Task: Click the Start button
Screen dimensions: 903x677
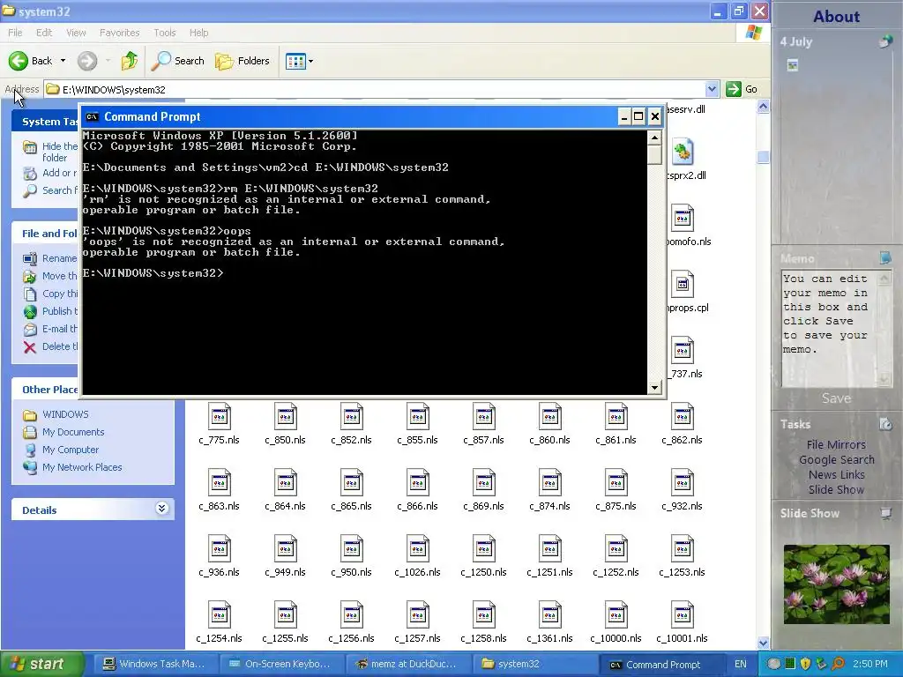Action: coord(42,664)
